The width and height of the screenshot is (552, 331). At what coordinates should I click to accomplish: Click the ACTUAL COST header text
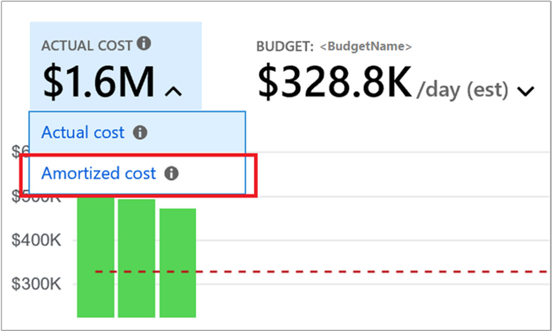tap(87, 46)
